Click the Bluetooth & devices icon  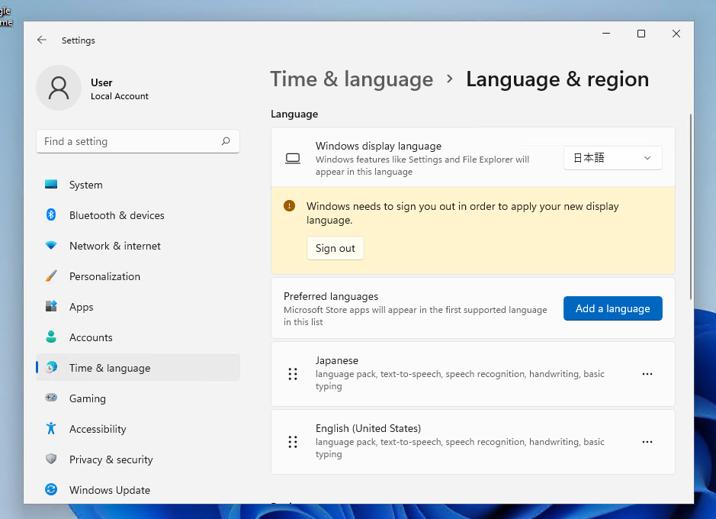51,215
